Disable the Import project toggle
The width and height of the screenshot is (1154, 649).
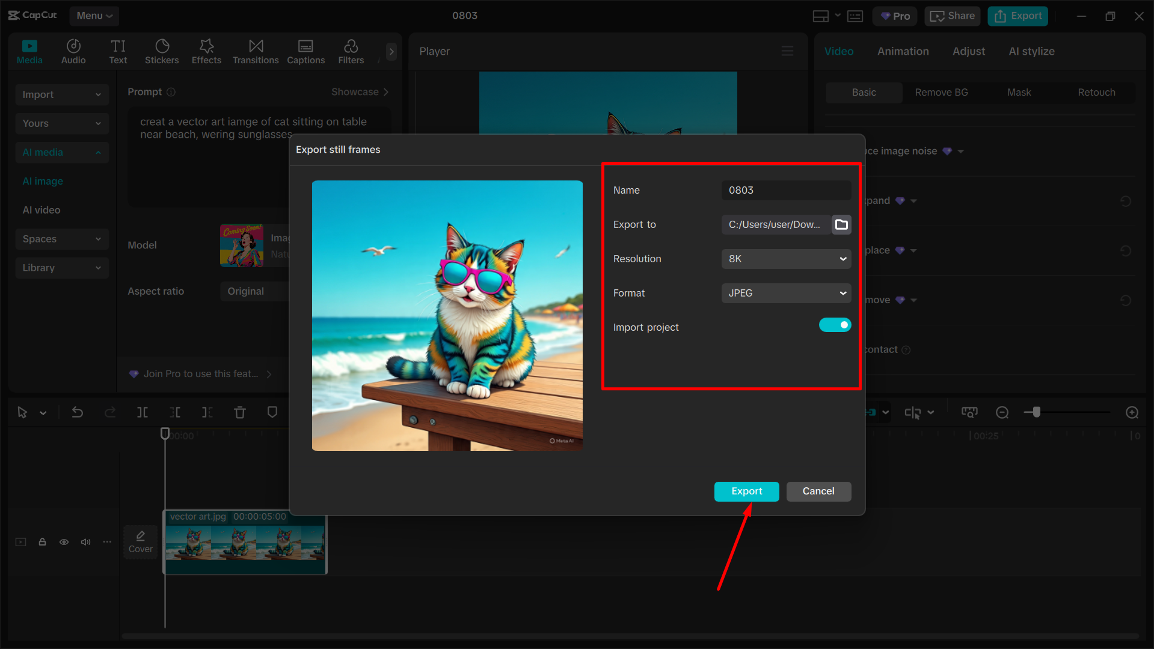pos(835,325)
